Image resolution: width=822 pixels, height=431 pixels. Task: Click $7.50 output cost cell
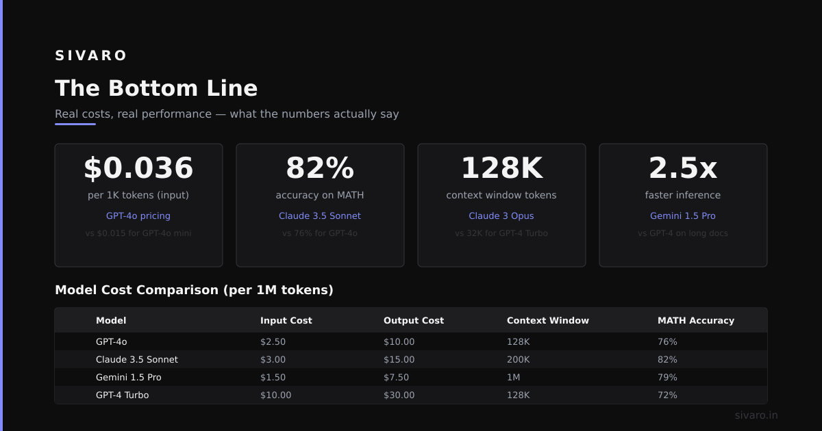pyautogui.click(x=397, y=377)
